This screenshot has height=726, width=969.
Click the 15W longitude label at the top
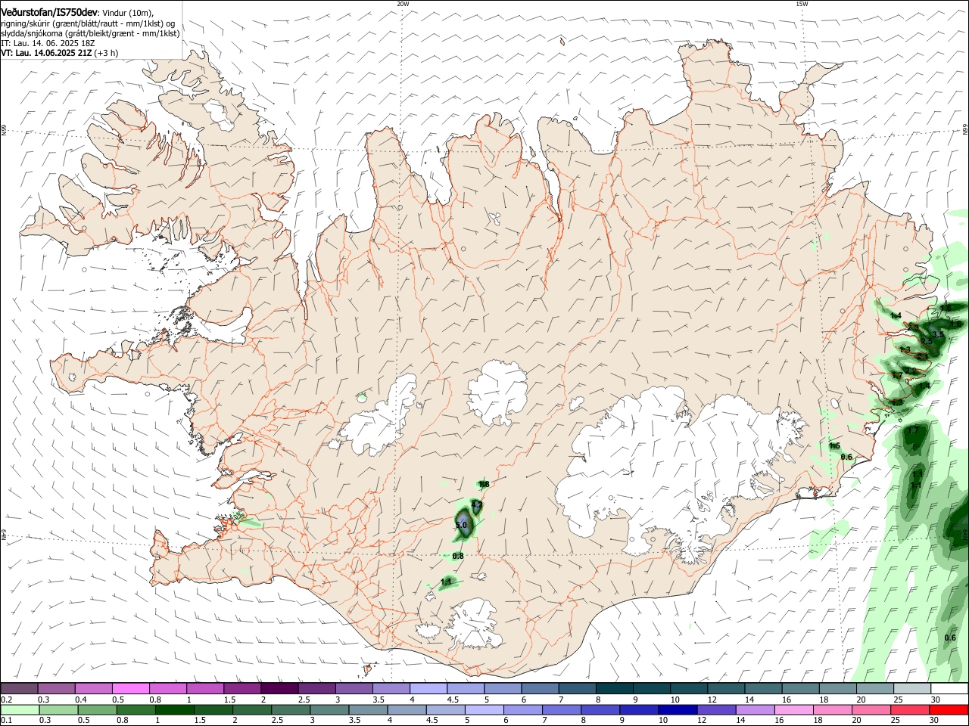802,4
